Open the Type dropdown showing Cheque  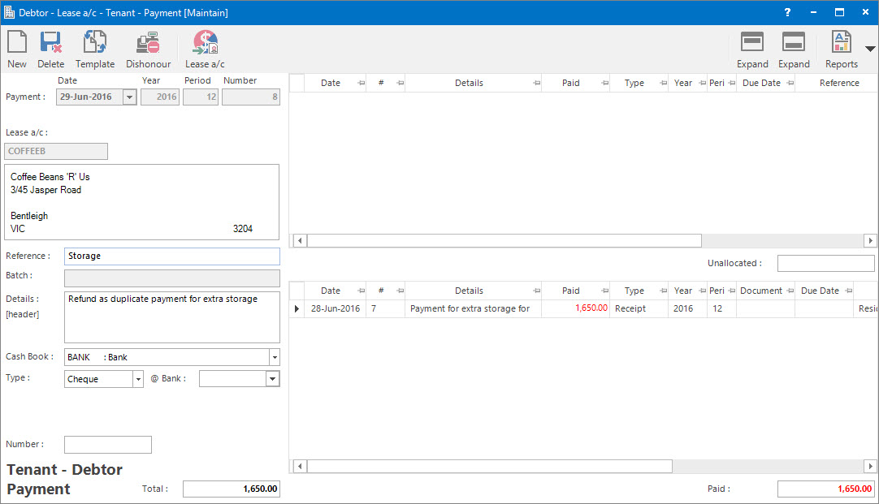pyautogui.click(x=138, y=379)
